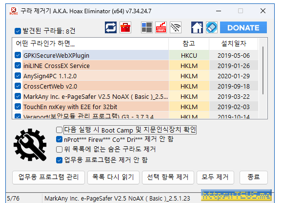Click the Hoax Eliminator title bar icon

coord(14,11)
